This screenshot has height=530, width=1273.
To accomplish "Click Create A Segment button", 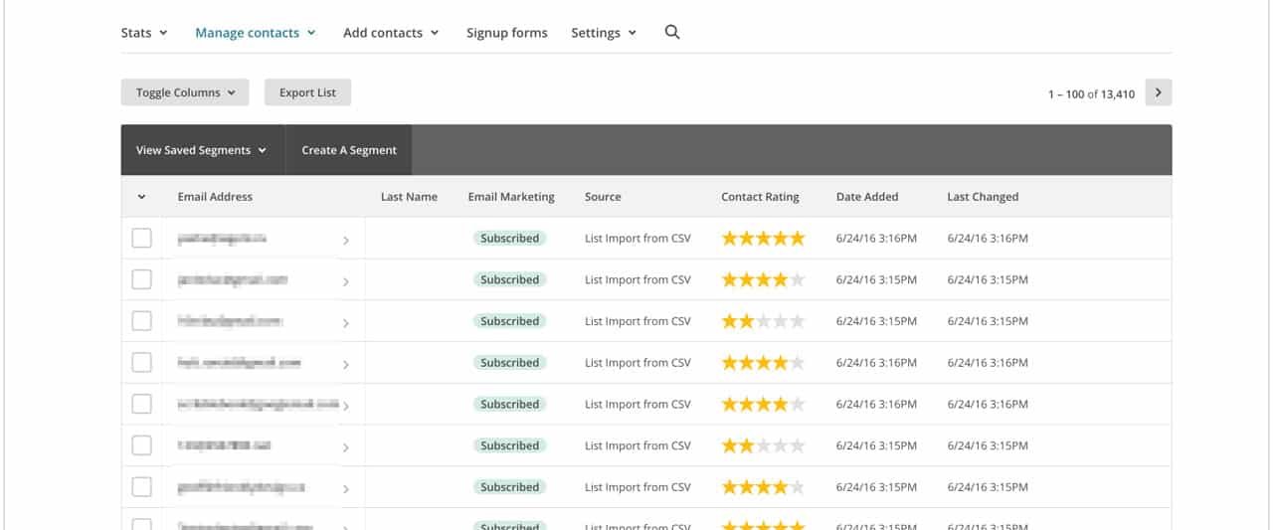I will pos(349,150).
